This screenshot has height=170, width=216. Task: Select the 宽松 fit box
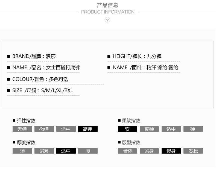pos(193,151)
